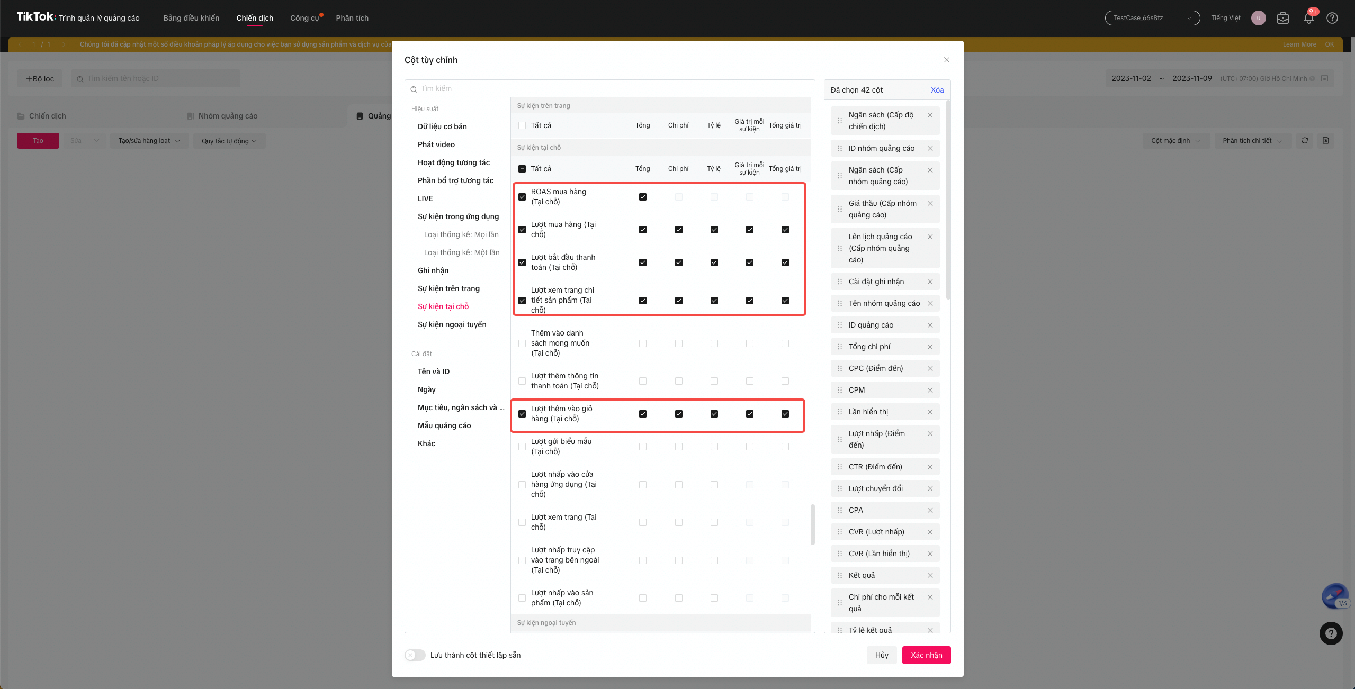Remove CPM column with its X icon

click(x=930, y=390)
